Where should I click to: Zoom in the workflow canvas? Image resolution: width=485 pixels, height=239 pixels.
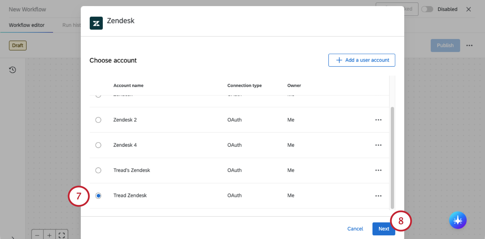tap(49, 235)
